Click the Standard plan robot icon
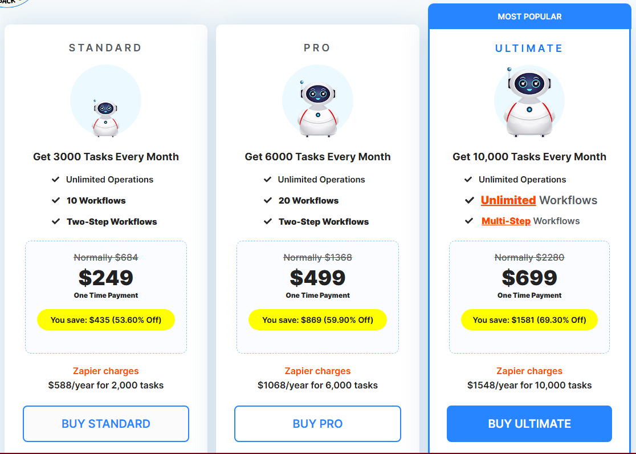Viewport: 636px width, 454px height. tap(105, 101)
